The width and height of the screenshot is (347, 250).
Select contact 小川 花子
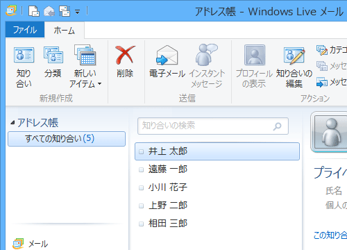tap(217, 187)
